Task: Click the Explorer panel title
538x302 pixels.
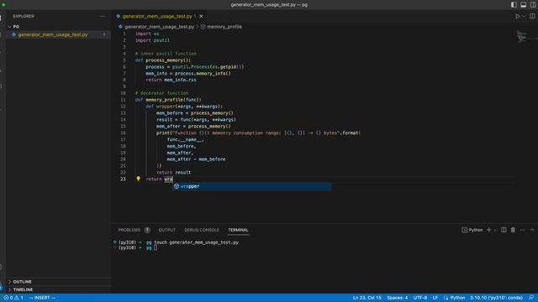Action: point(24,16)
